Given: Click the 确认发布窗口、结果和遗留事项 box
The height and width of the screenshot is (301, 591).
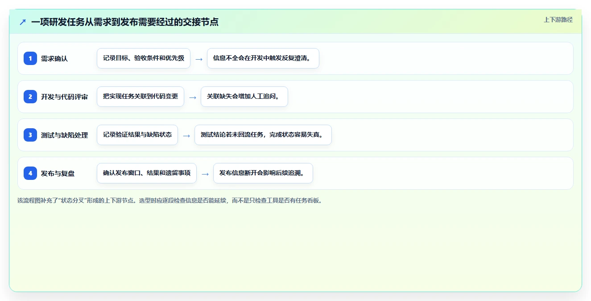Looking at the screenshot, I should tap(147, 173).
